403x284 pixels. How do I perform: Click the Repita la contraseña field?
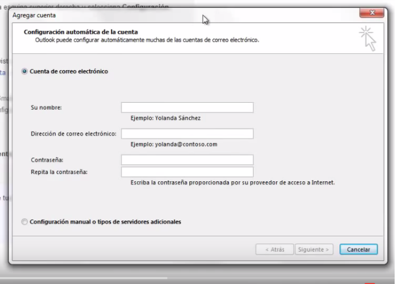pyautogui.click(x=187, y=172)
